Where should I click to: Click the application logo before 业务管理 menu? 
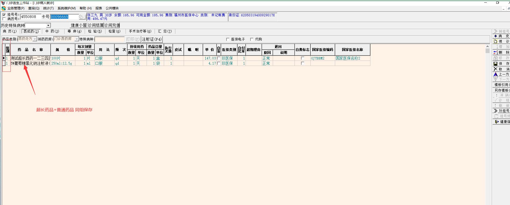point(3,8)
